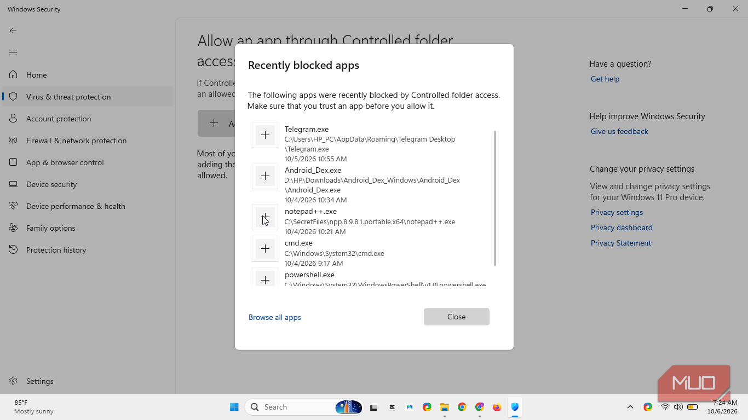This screenshot has height=420, width=748.
Task: Open Wi-Fi network tray icon
Action: [665, 407]
